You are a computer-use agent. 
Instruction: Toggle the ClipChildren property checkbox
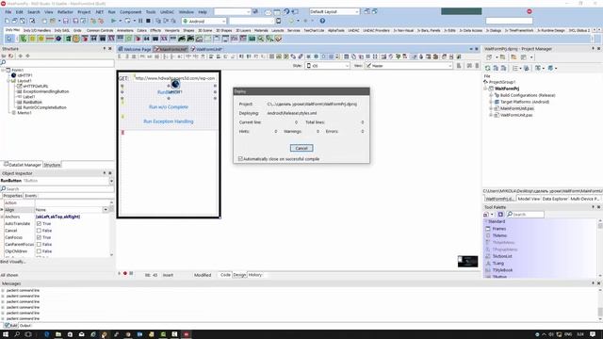pos(39,251)
